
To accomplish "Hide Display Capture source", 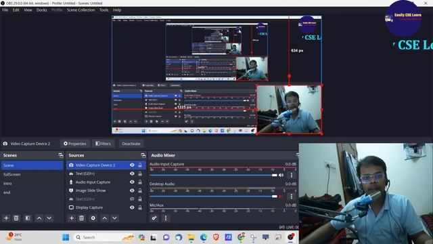I will pyautogui.click(x=132, y=207).
